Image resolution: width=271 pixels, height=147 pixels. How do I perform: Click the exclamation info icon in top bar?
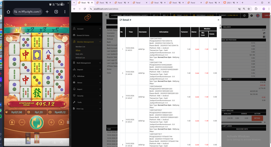coord(251,15)
